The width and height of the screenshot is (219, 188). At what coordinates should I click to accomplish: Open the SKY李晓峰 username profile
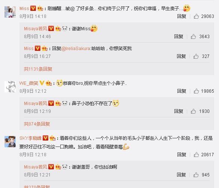click(31, 138)
